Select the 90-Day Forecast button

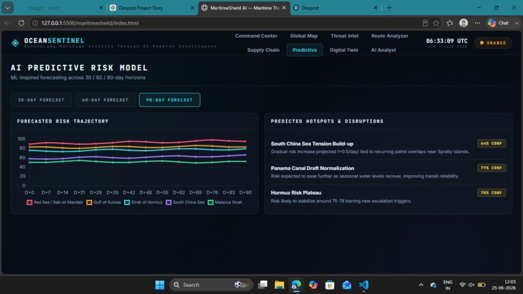point(169,100)
